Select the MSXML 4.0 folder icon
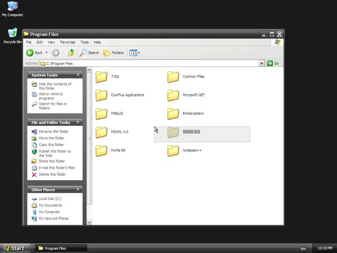Screen dimensions: 337x253 [101, 132]
